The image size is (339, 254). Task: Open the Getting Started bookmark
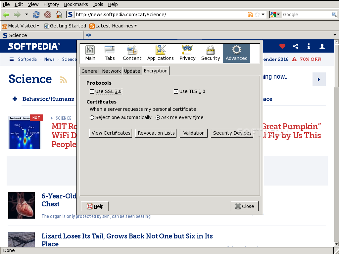click(x=65, y=26)
